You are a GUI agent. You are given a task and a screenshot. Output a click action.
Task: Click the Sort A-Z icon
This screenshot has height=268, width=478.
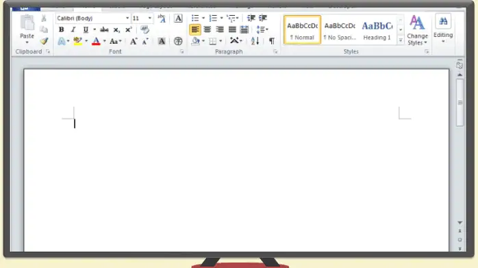click(255, 41)
